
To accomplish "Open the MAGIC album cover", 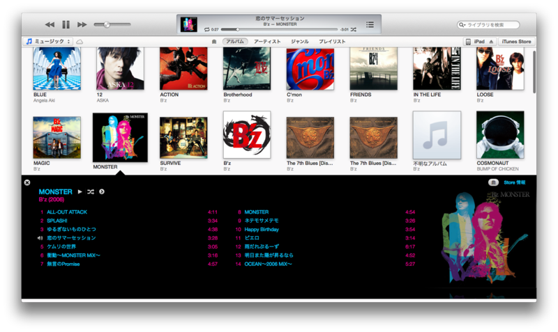I will pyautogui.click(x=57, y=137).
